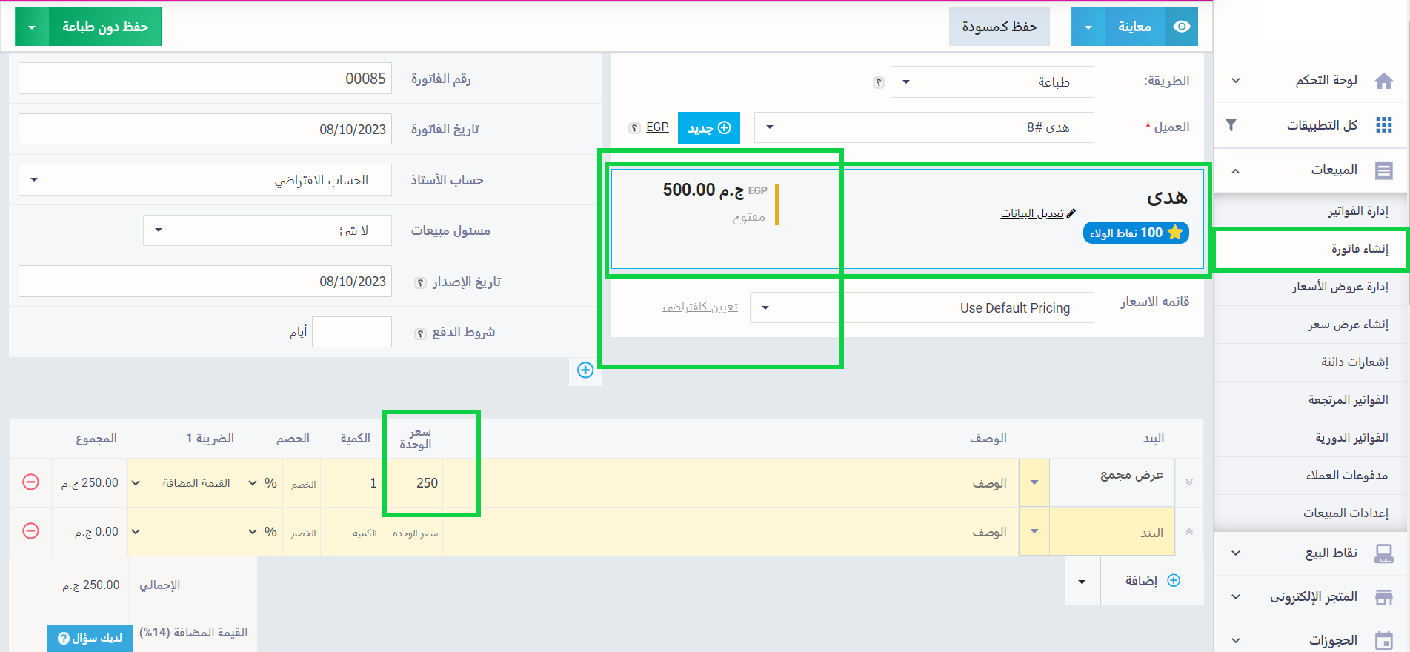Click the pencil icon for تعديل البيانات
This screenshot has height=652, width=1410.
coord(1071,213)
